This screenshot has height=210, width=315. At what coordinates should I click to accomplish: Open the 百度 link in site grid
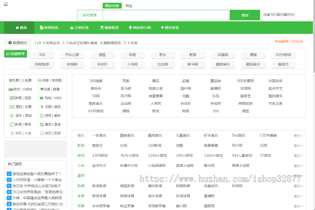click(126, 81)
